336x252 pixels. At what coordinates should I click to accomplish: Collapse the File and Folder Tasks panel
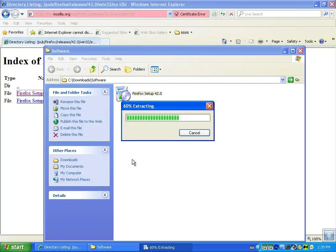click(x=105, y=92)
